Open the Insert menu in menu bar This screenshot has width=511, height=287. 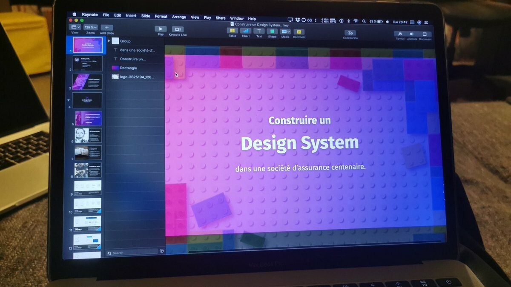click(131, 16)
